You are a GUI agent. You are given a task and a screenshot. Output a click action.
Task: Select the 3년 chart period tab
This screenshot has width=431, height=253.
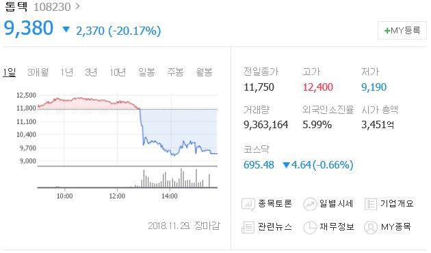tap(91, 72)
